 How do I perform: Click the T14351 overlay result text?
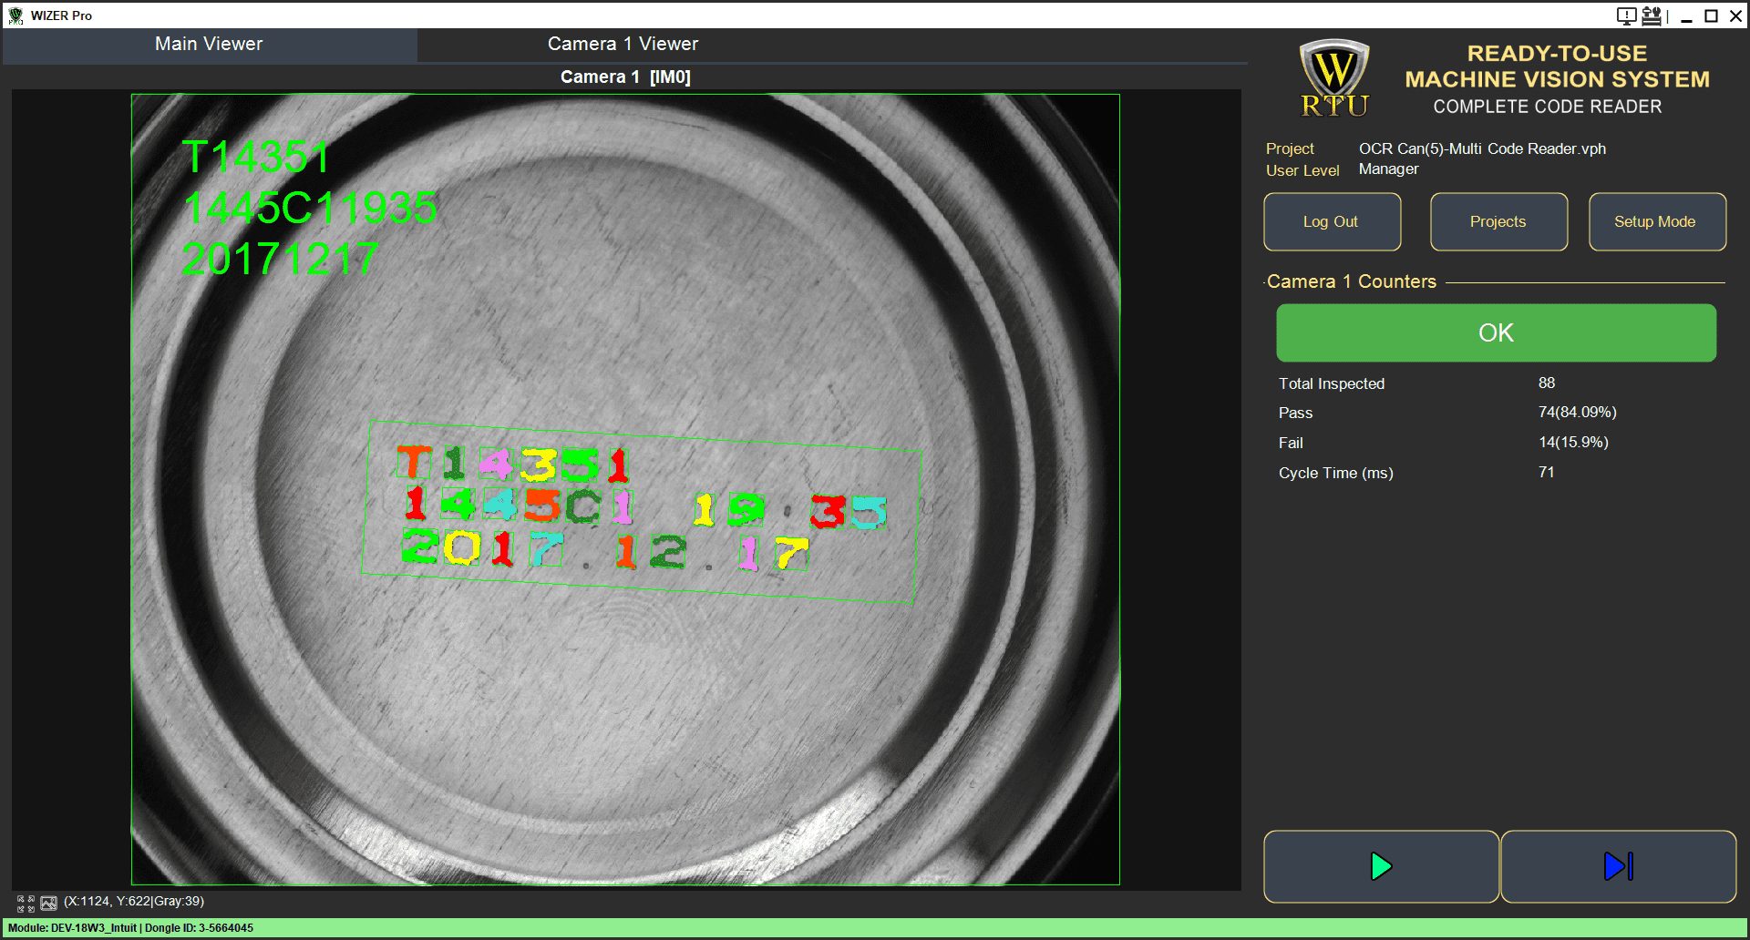coord(255,157)
